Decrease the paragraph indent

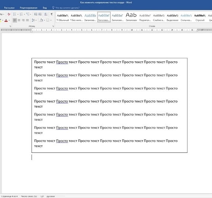coord(36,14)
